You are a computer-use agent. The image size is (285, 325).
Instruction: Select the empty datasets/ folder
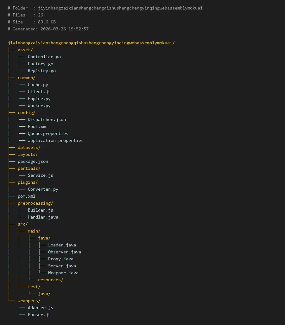point(29,147)
